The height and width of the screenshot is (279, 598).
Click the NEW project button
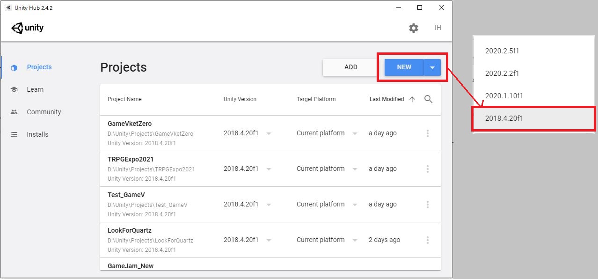(404, 67)
